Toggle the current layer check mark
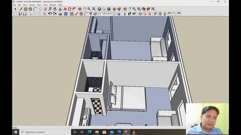This screenshot has height=135, width=241. point(101,14)
